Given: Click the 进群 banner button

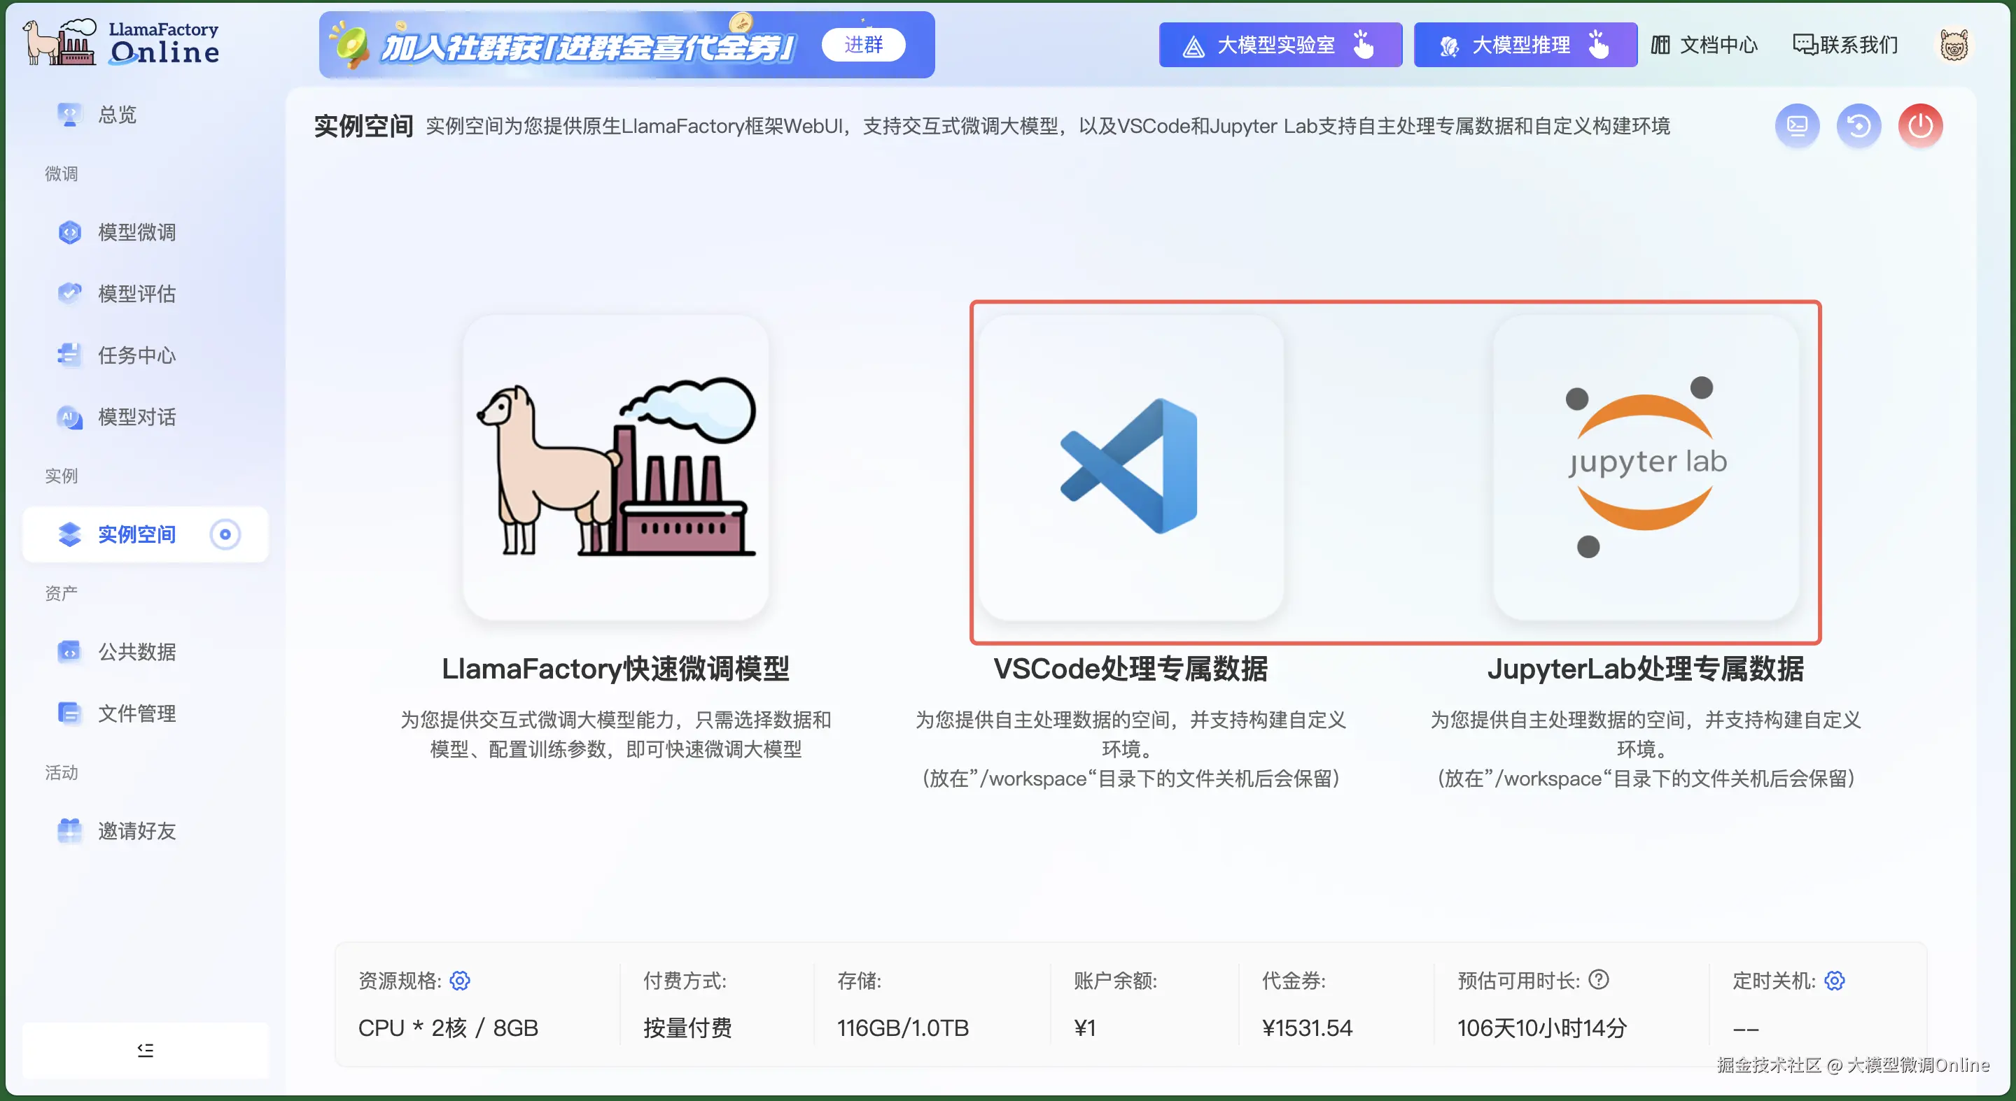Looking at the screenshot, I should point(863,45).
